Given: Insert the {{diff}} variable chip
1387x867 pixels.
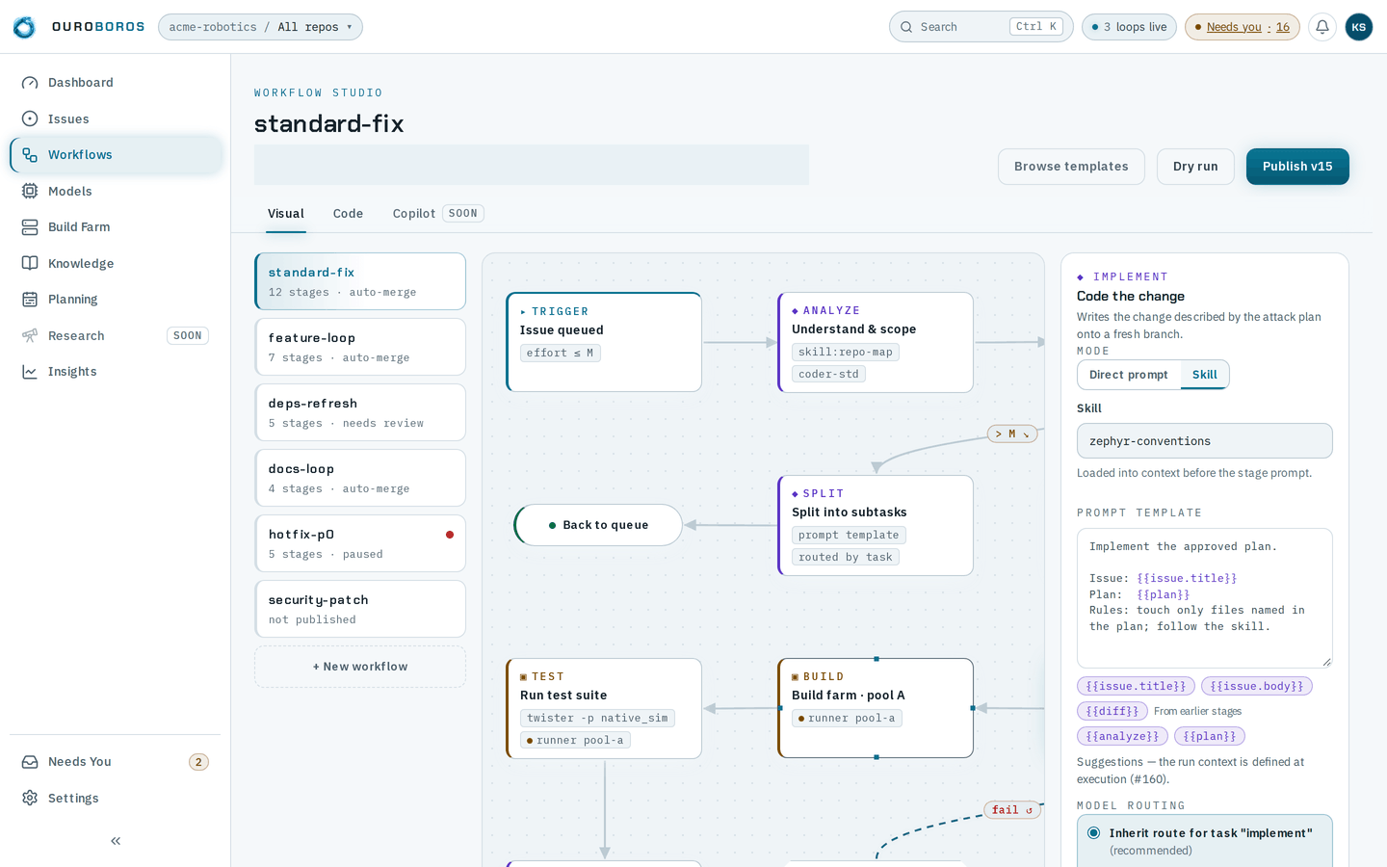Looking at the screenshot, I should [1112, 711].
